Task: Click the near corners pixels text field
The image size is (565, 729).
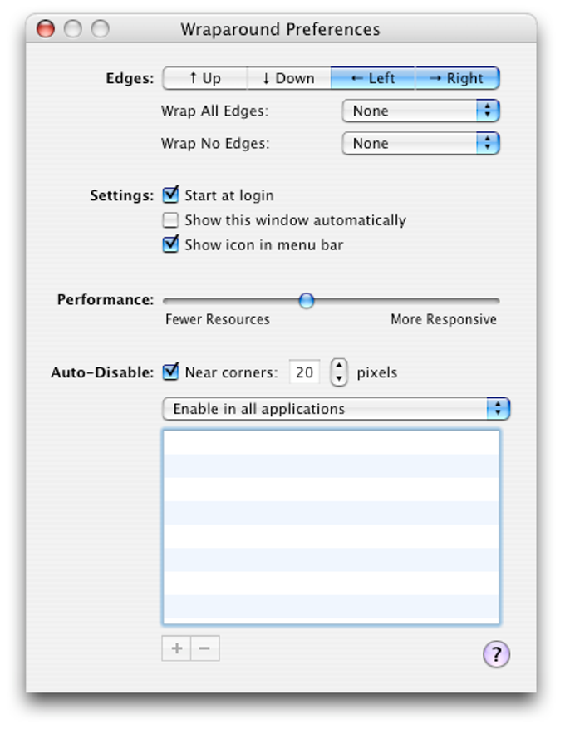Action: [304, 372]
